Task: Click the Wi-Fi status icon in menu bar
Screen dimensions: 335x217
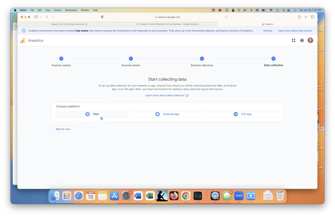Action: [x=271, y=10]
